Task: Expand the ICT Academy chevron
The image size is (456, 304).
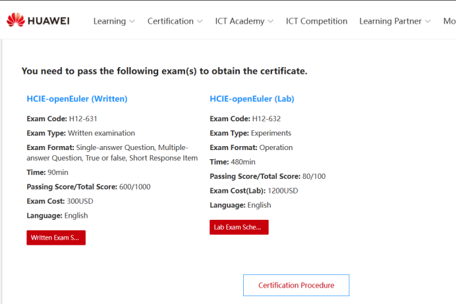Action: tap(271, 22)
